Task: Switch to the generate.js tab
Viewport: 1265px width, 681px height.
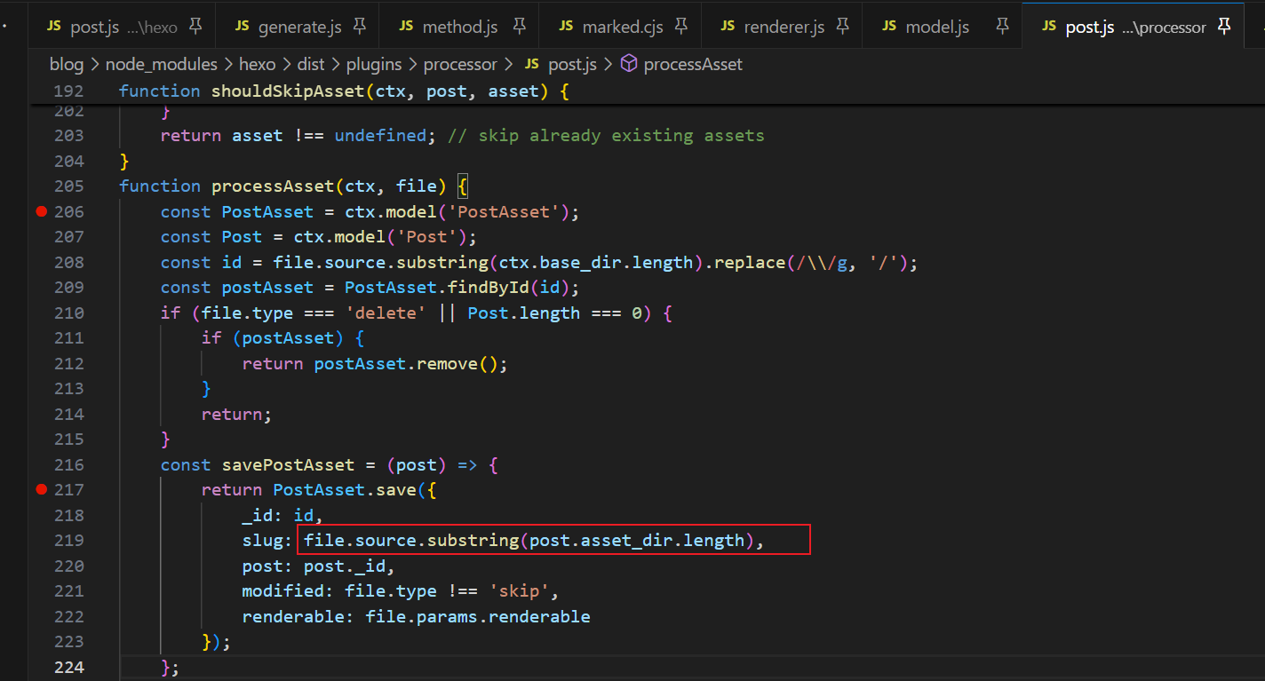Action: (x=299, y=27)
